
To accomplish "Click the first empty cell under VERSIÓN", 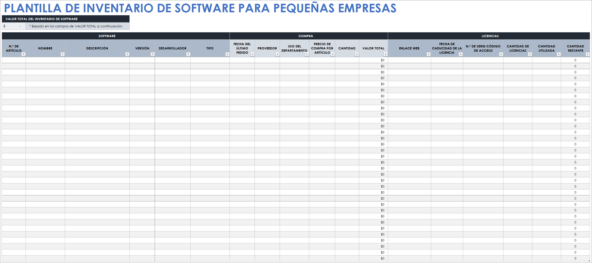I will coord(142,60).
